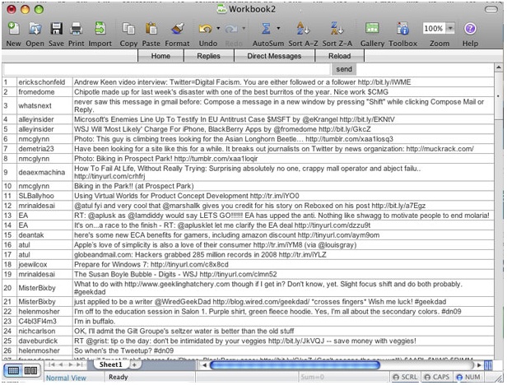Screen dimensions: 507x385
Task: Open the Toolbox from the toolbar
Action: (x=402, y=30)
